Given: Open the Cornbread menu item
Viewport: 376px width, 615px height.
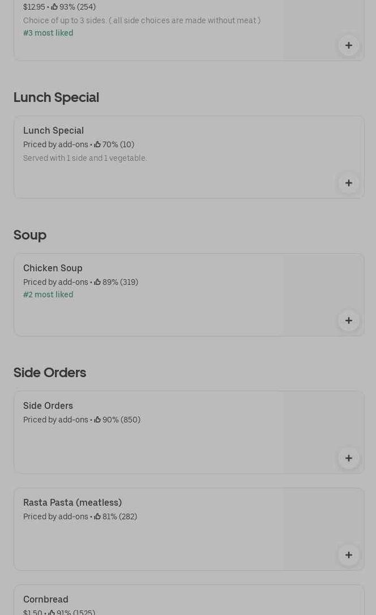Looking at the screenshot, I should coord(46,599).
